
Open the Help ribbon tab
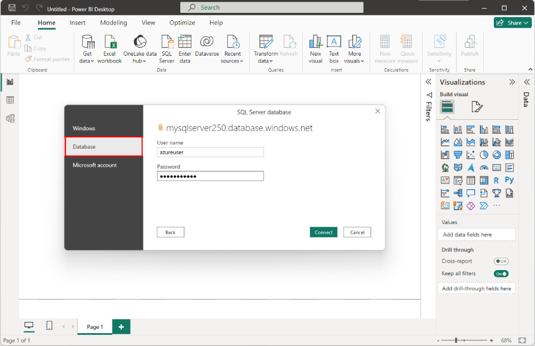pos(216,22)
